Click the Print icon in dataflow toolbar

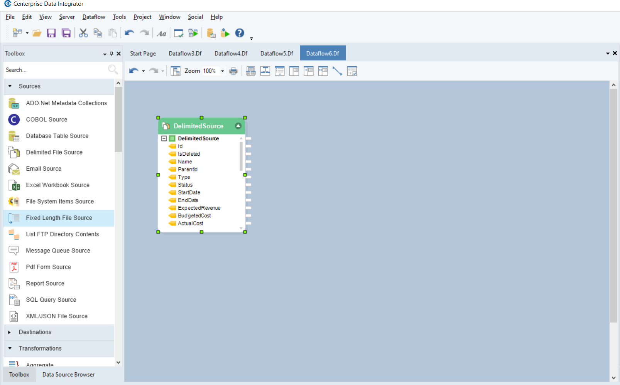[233, 71]
